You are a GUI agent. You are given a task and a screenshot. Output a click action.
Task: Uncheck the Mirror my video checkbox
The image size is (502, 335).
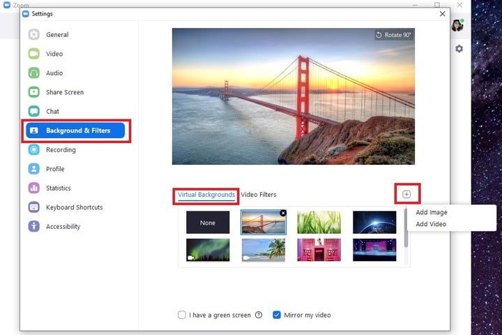click(x=277, y=315)
